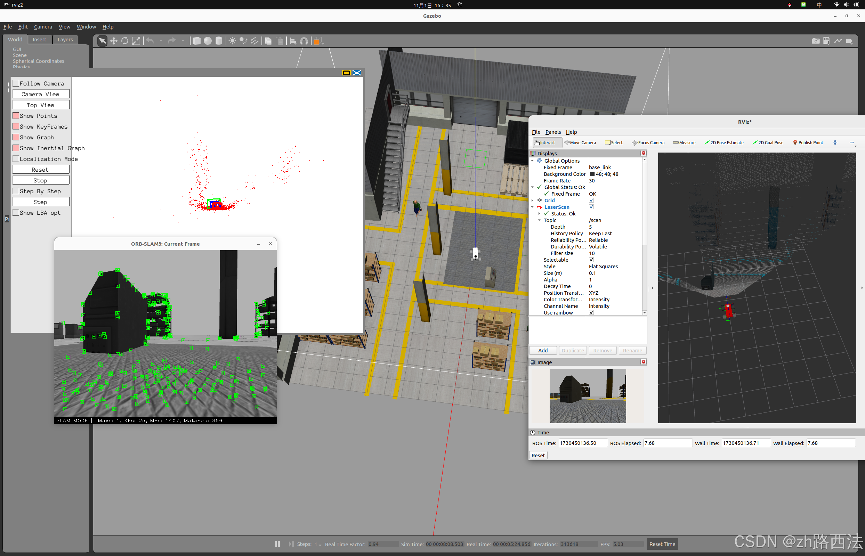
Task: Collapse the Global Options tree
Action: [x=532, y=161]
